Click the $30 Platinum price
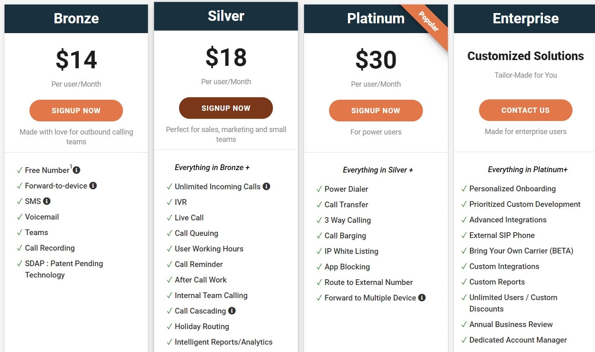Viewport: 595px width, 352px height. 376,60
